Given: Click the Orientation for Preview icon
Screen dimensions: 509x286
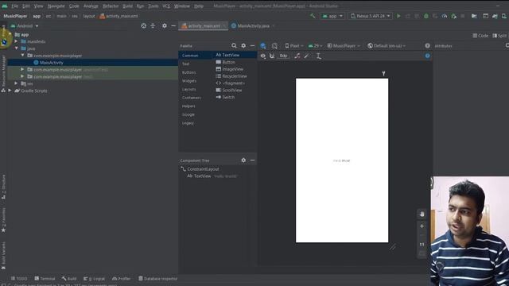Looking at the screenshot, I should click(x=274, y=46).
